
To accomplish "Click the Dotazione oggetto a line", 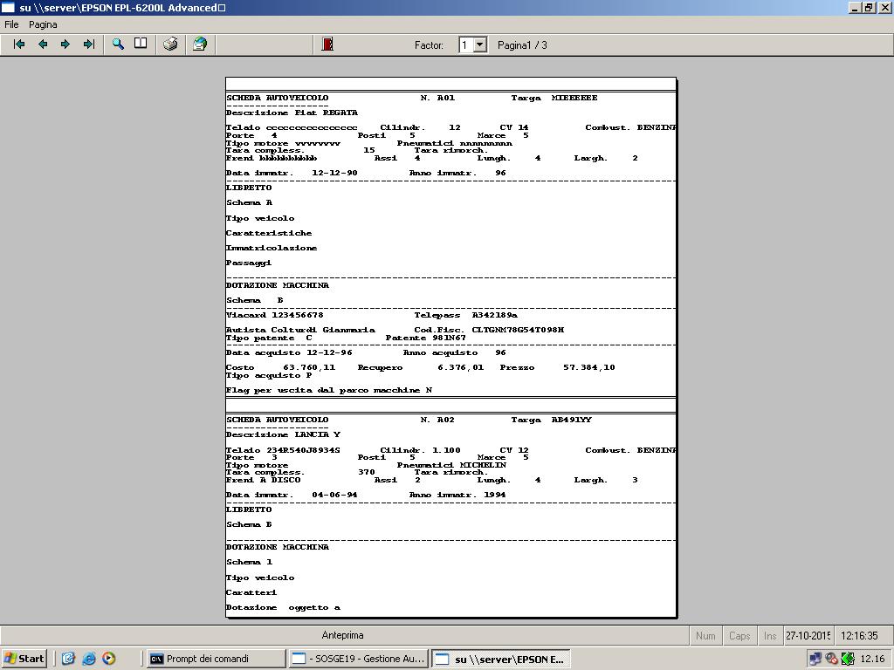I will pyautogui.click(x=284, y=607).
